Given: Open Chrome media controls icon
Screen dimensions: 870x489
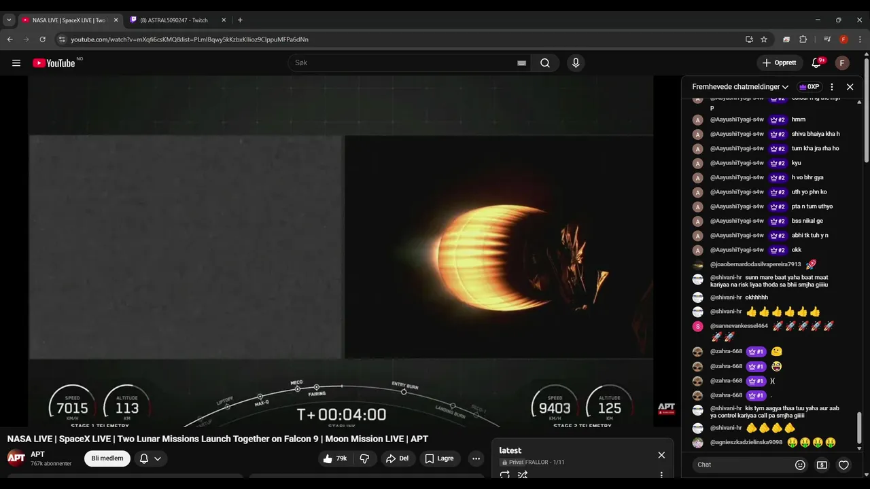Looking at the screenshot, I should point(827,39).
